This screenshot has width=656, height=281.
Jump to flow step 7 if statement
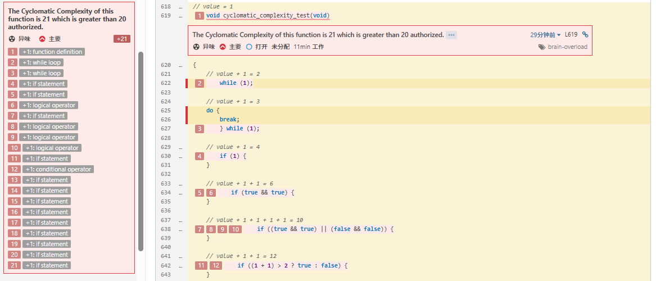coord(43,116)
